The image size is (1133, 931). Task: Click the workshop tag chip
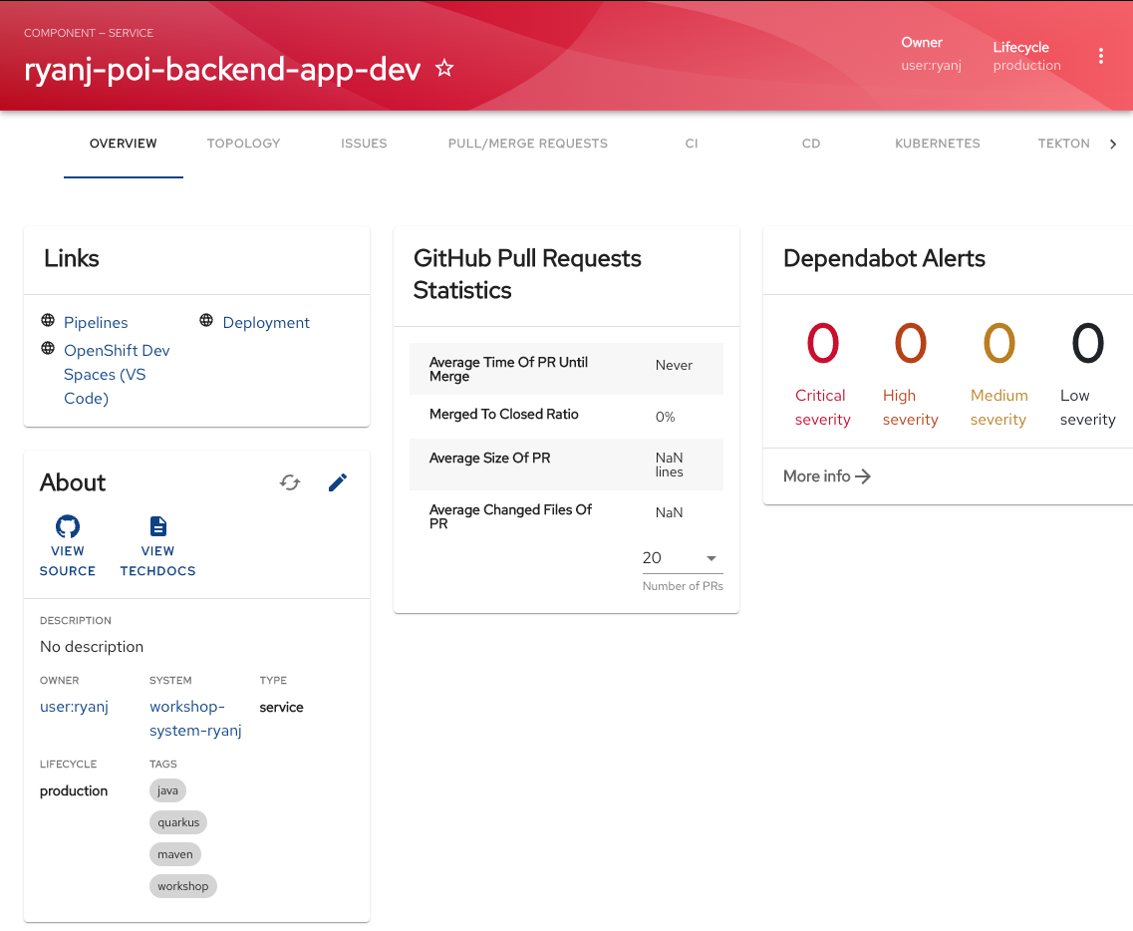click(182, 886)
